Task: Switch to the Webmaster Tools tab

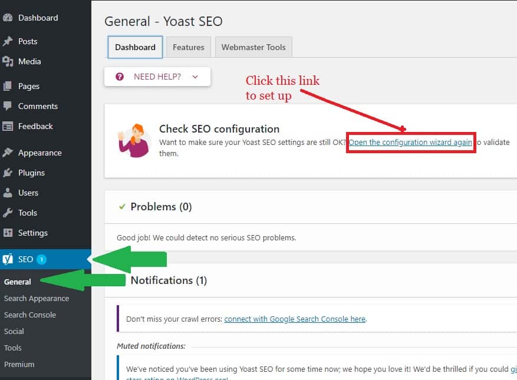Action: pos(253,48)
